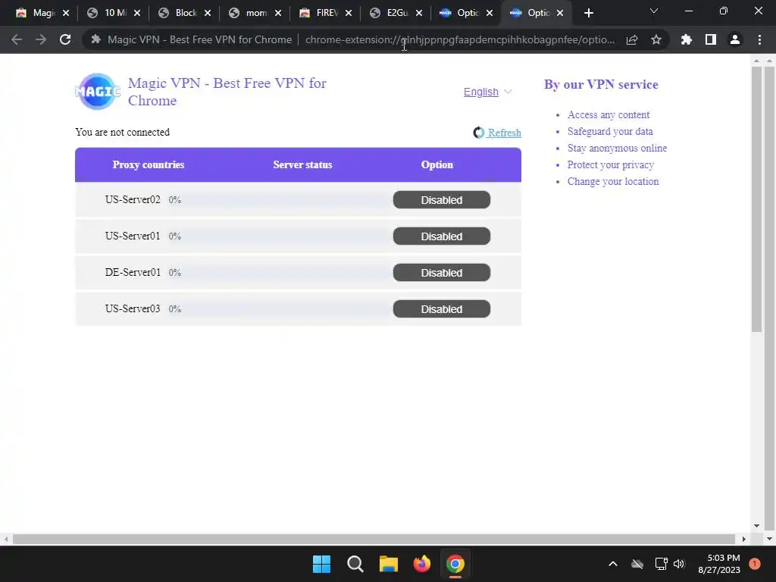The height and width of the screenshot is (582, 776).
Task: Enable the DE-Server01 proxy toggle
Action: 442,273
